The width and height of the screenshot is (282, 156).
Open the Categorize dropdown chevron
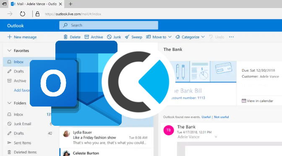(203, 37)
